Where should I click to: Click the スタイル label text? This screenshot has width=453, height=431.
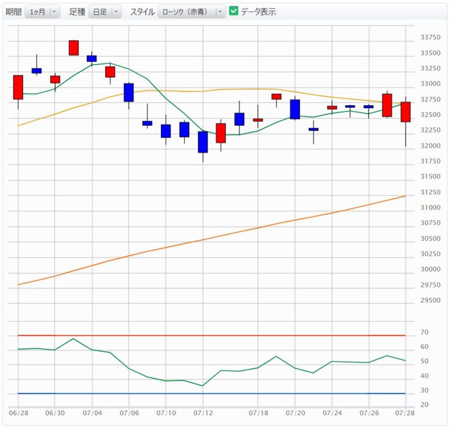pyautogui.click(x=142, y=12)
